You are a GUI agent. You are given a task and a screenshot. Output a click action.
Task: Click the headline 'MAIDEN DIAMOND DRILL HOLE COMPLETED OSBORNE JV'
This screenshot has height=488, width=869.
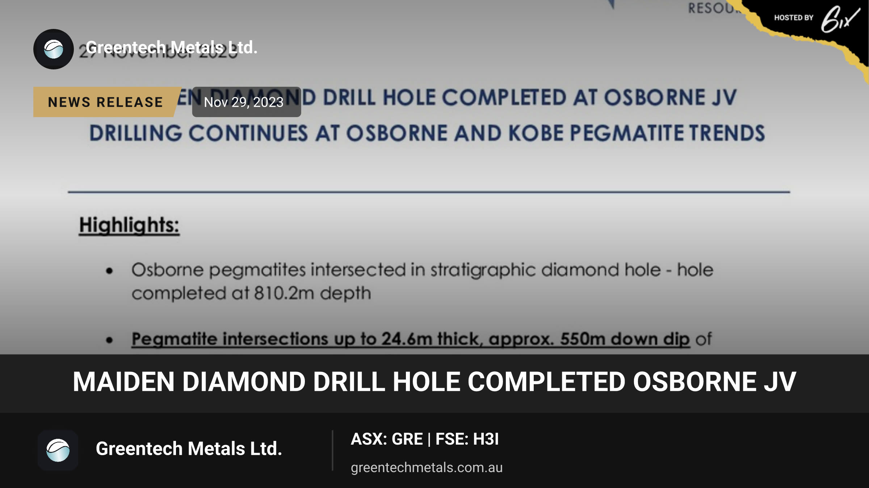click(434, 382)
